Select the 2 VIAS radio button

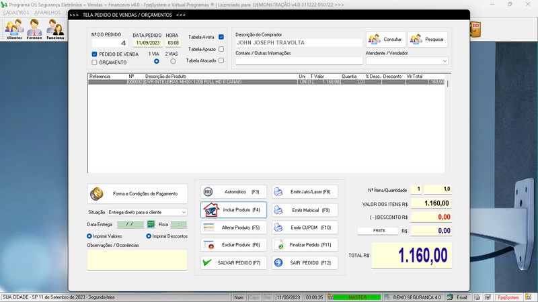(x=173, y=61)
